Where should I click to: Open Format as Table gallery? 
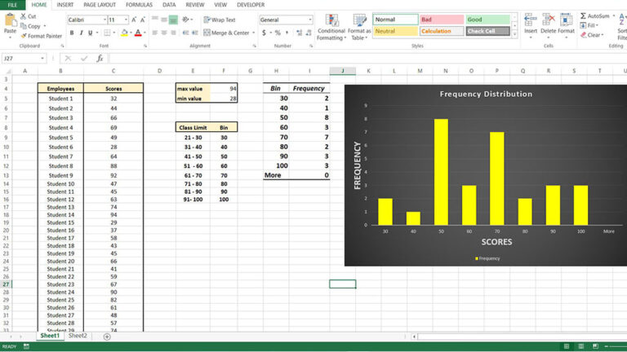click(x=359, y=27)
